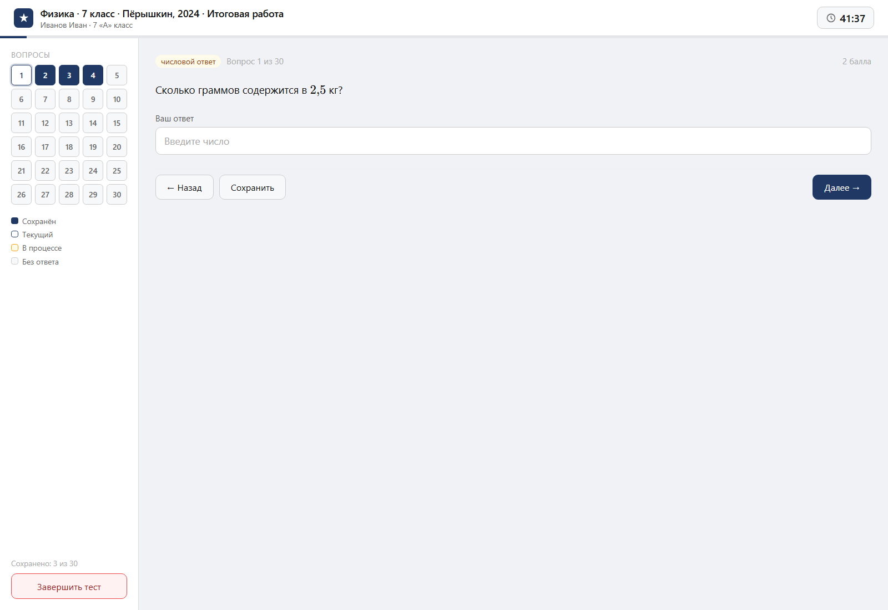Go to question 1 in navigator
Image resolution: width=888 pixels, height=610 pixels.
(21, 75)
